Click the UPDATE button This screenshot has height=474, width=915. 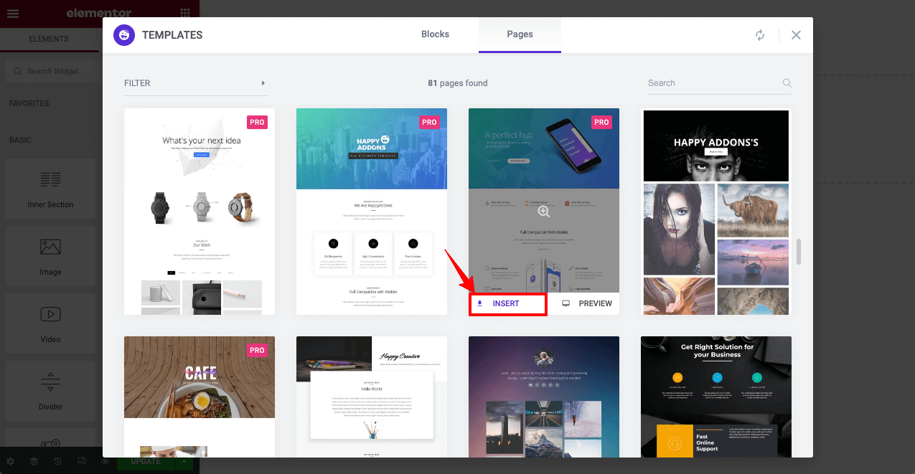[x=145, y=461]
